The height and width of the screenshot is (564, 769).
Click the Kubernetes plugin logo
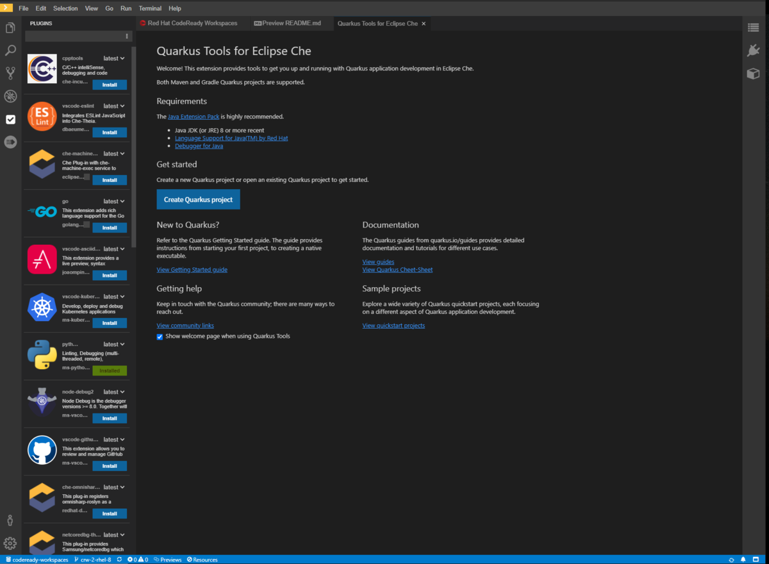coord(42,307)
